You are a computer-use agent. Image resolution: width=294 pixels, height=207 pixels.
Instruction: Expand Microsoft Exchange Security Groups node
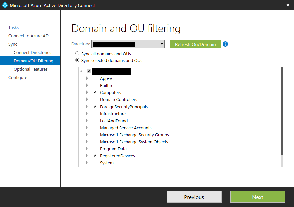click(87, 135)
